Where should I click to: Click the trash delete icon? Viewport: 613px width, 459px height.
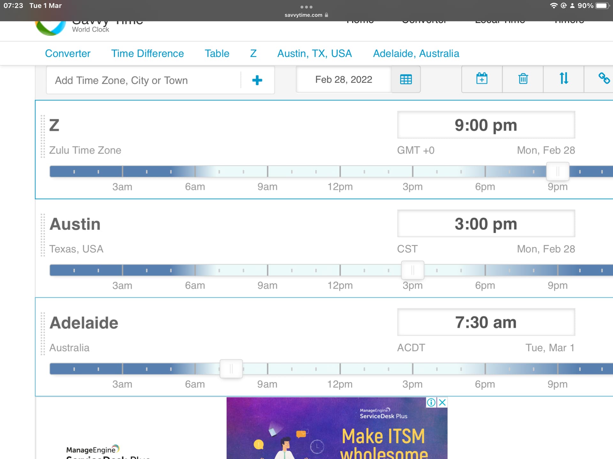[x=523, y=78]
